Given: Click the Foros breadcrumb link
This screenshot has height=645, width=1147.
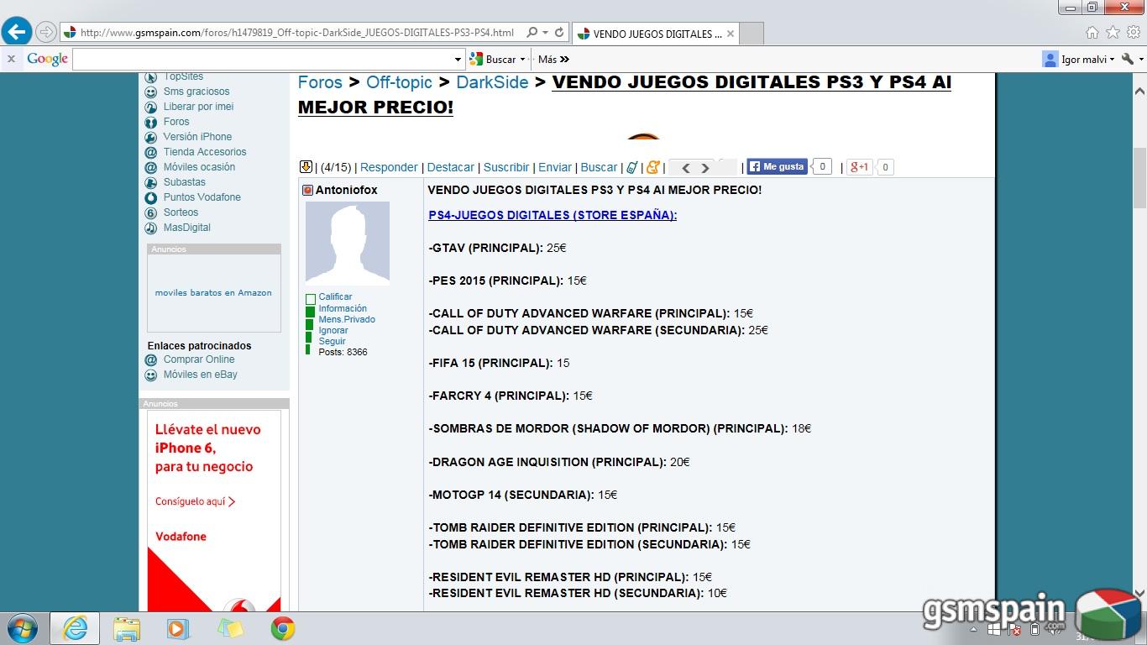Looking at the screenshot, I should pyautogui.click(x=320, y=82).
